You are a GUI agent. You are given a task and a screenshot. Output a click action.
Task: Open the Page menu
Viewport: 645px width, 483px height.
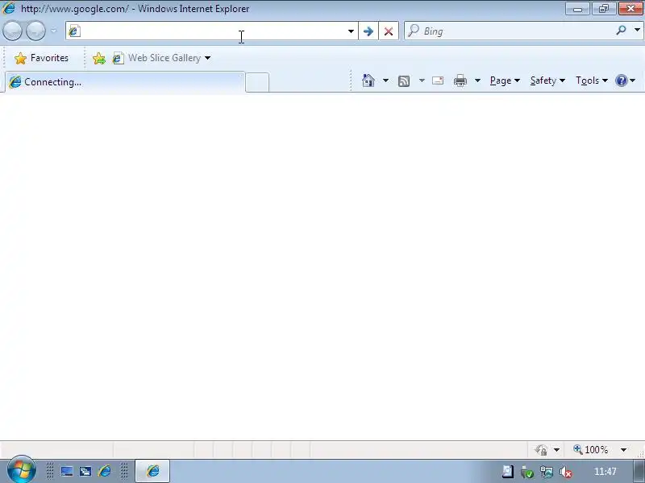pos(505,80)
